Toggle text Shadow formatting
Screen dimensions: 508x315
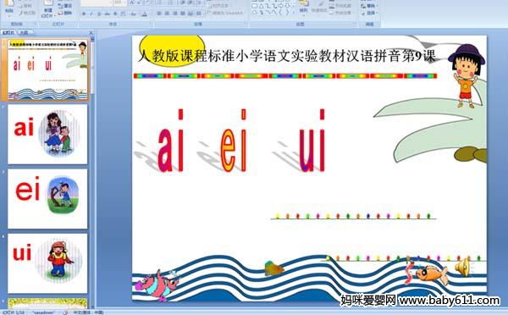coord(115,14)
